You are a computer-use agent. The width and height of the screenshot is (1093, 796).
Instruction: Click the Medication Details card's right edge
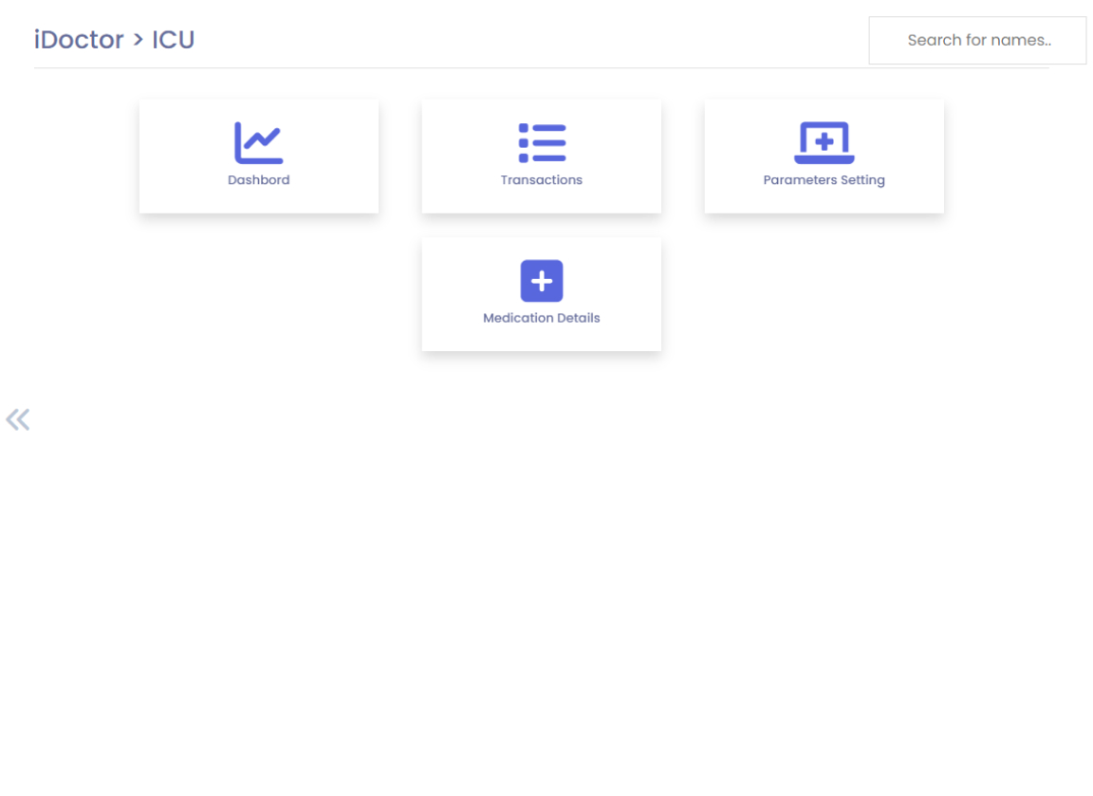pos(655,294)
